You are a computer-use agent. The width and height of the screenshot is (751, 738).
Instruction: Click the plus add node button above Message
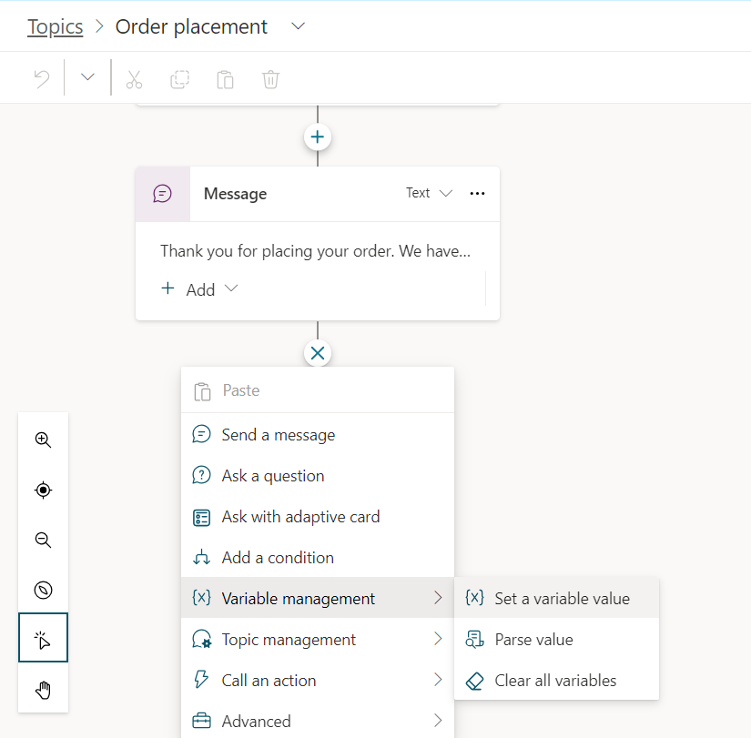pos(317,137)
